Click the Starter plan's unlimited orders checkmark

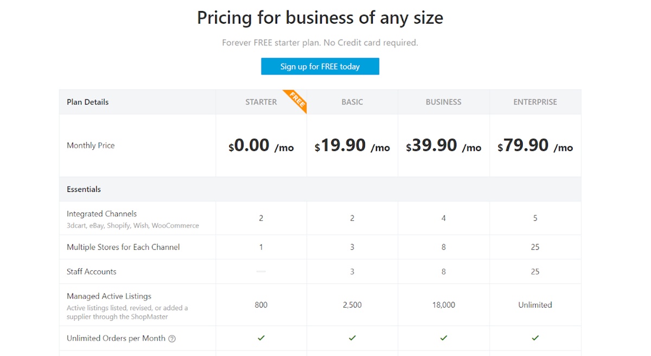point(261,338)
